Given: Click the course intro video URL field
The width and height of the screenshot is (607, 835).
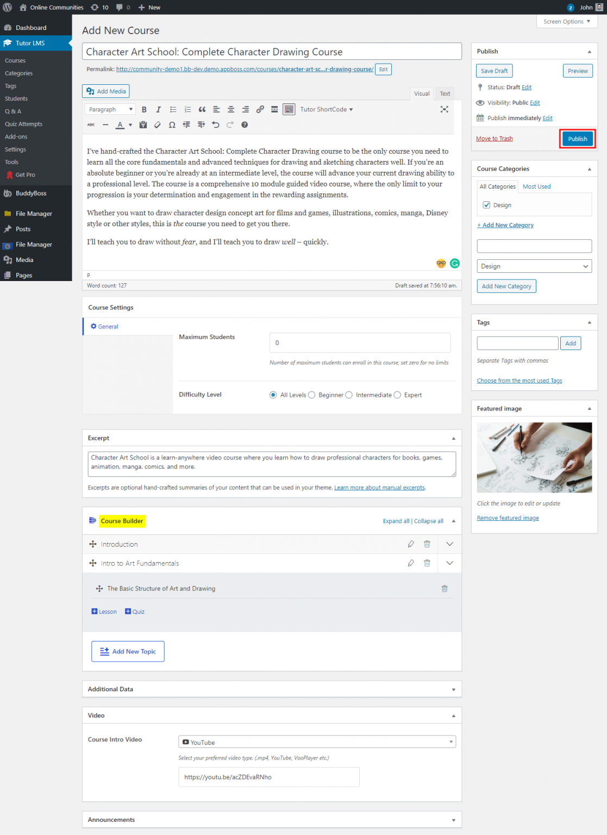Looking at the screenshot, I should [x=268, y=777].
